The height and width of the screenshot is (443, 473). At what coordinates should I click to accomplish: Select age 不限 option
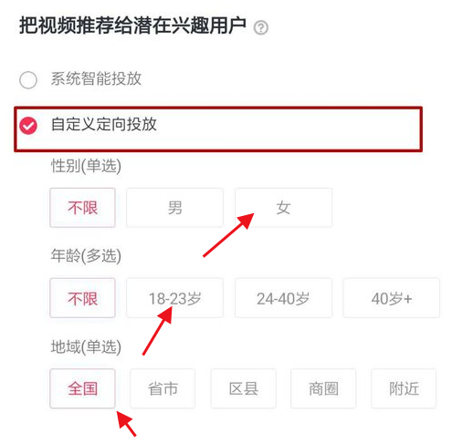82,298
